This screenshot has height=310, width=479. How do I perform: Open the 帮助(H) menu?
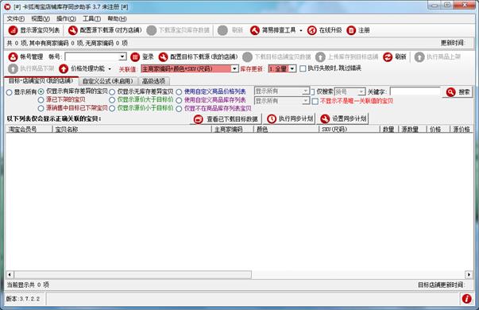pos(117,18)
